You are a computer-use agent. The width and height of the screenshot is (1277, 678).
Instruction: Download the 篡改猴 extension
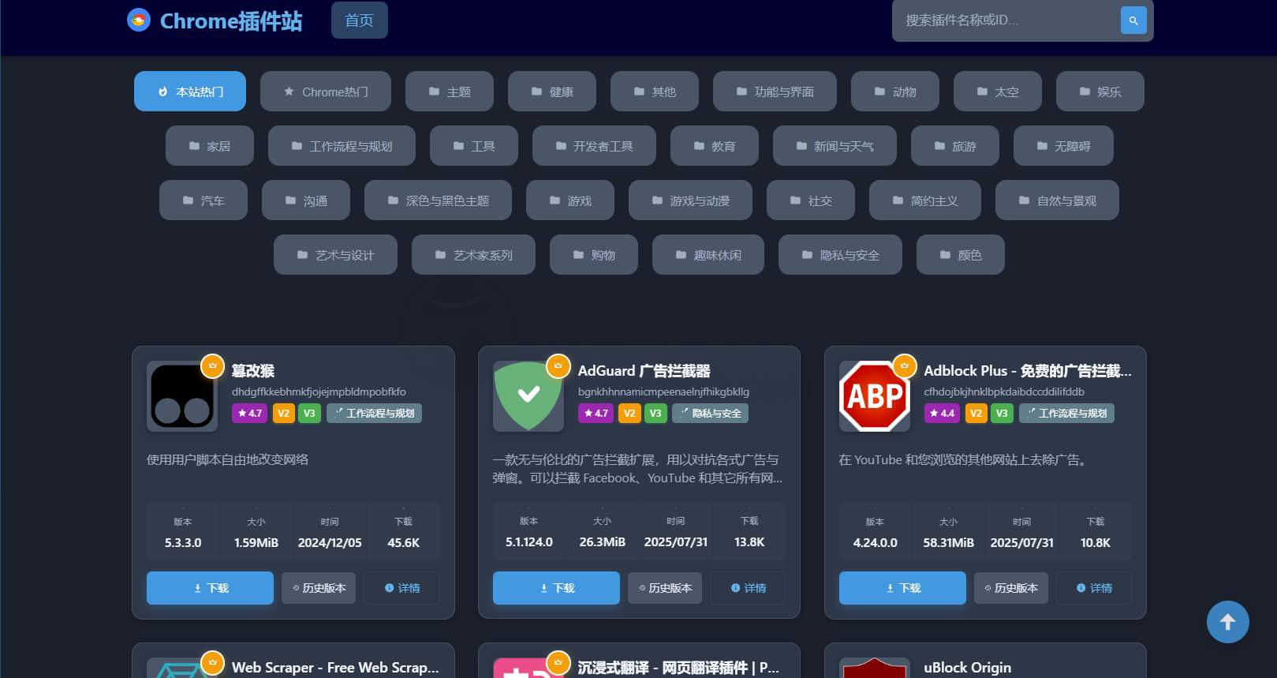pyautogui.click(x=210, y=588)
